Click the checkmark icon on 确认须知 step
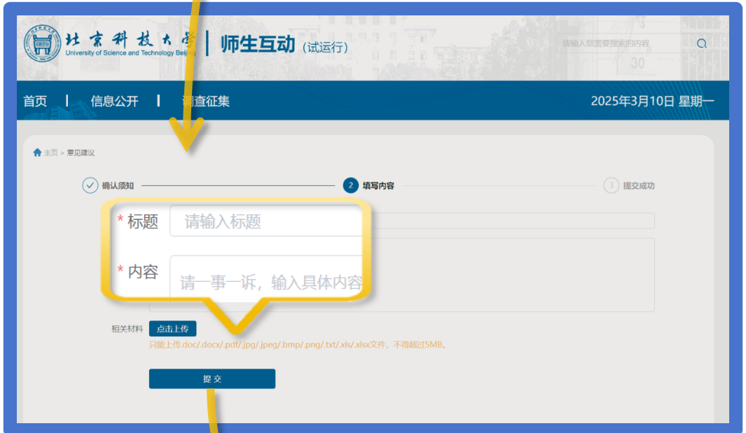 tap(90, 185)
